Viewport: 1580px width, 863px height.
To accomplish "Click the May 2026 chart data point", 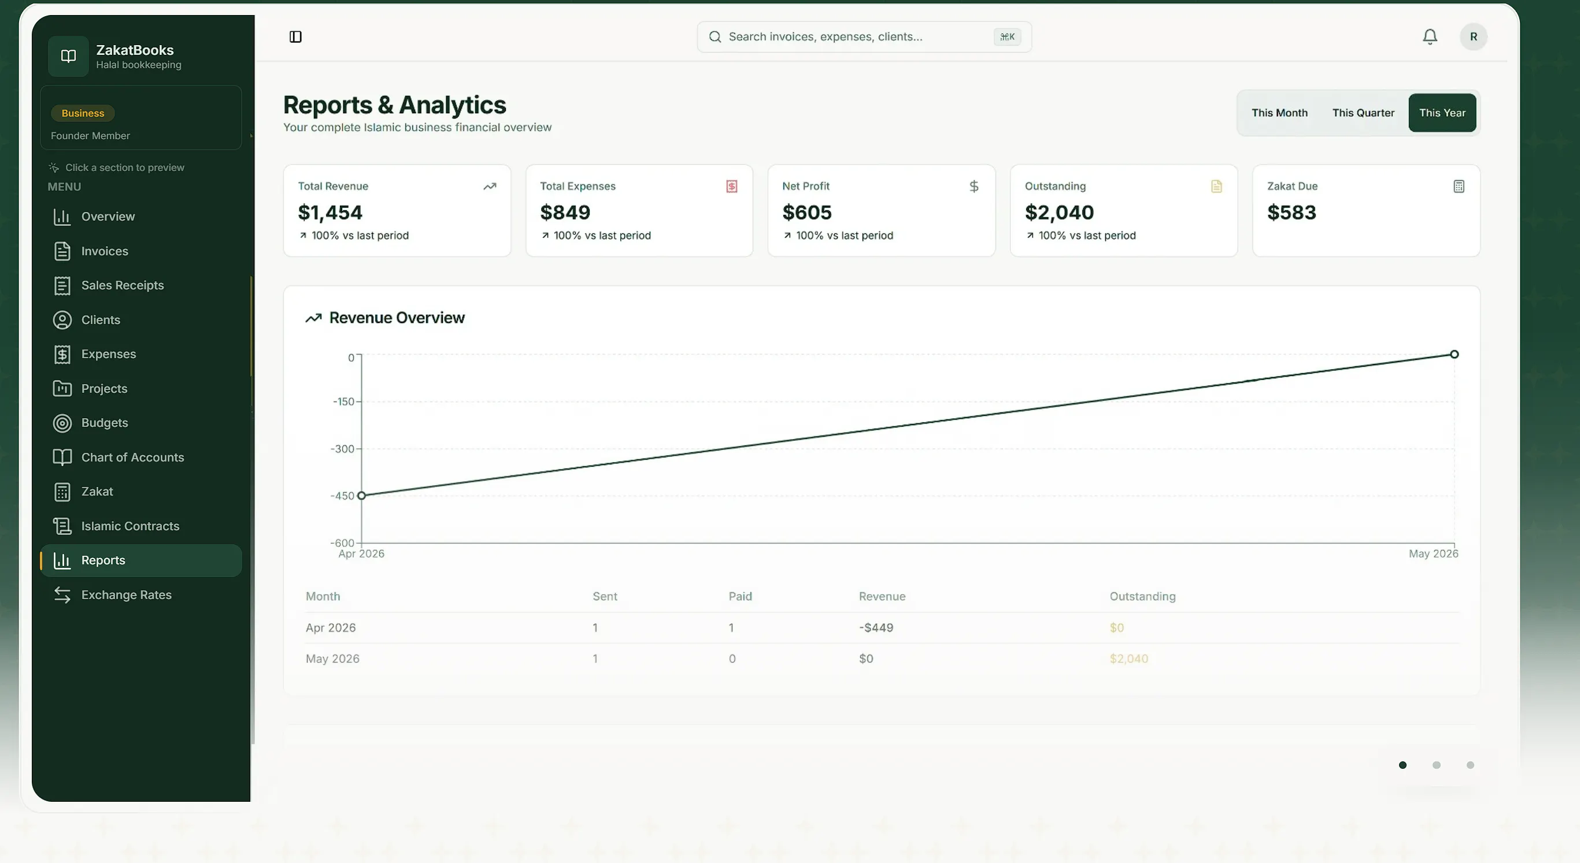I will [x=1453, y=354].
